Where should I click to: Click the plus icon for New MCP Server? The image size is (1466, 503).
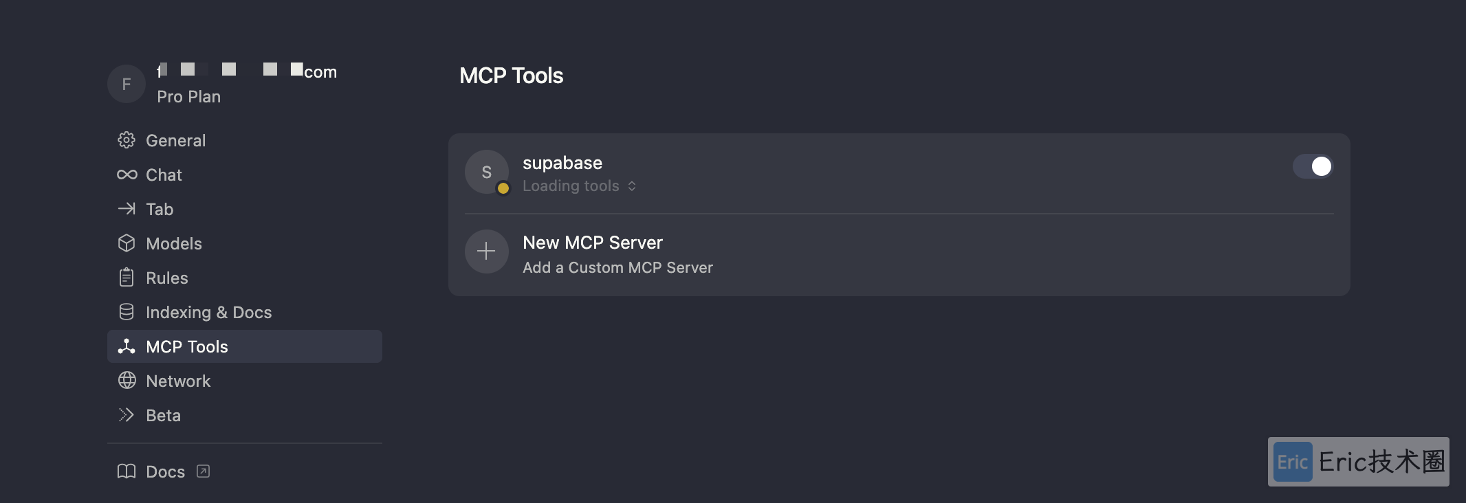click(x=486, y=252)
